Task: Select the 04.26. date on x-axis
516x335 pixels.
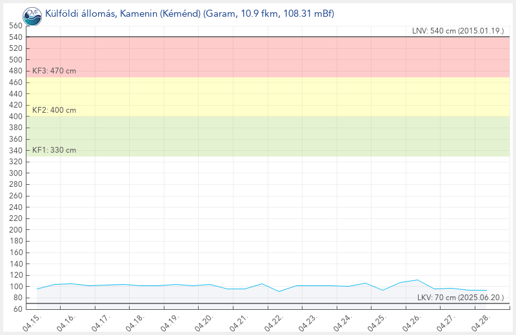Action: pos(408,321)
